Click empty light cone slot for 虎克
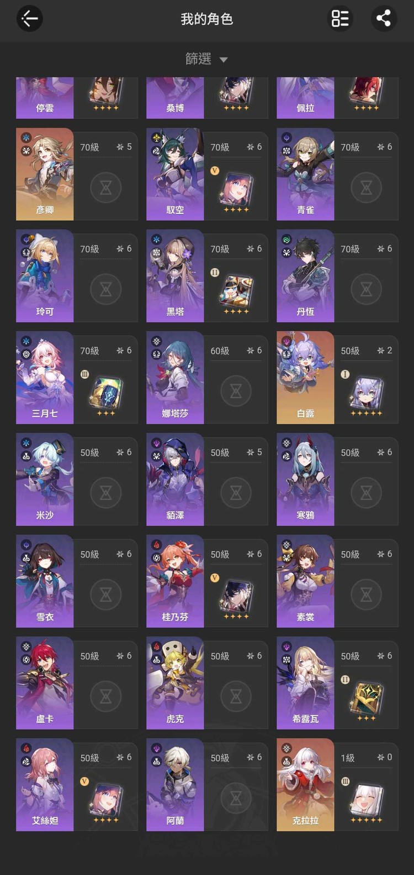This screenshot has height=875, width=414. point(236,696)
